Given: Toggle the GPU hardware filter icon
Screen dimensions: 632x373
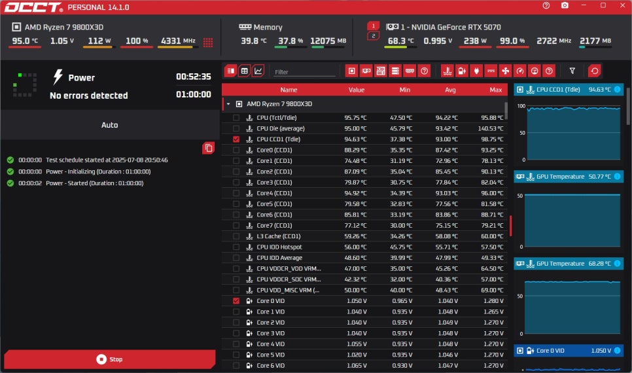Looking at the screenshot, I should click(x=366, y=71).
